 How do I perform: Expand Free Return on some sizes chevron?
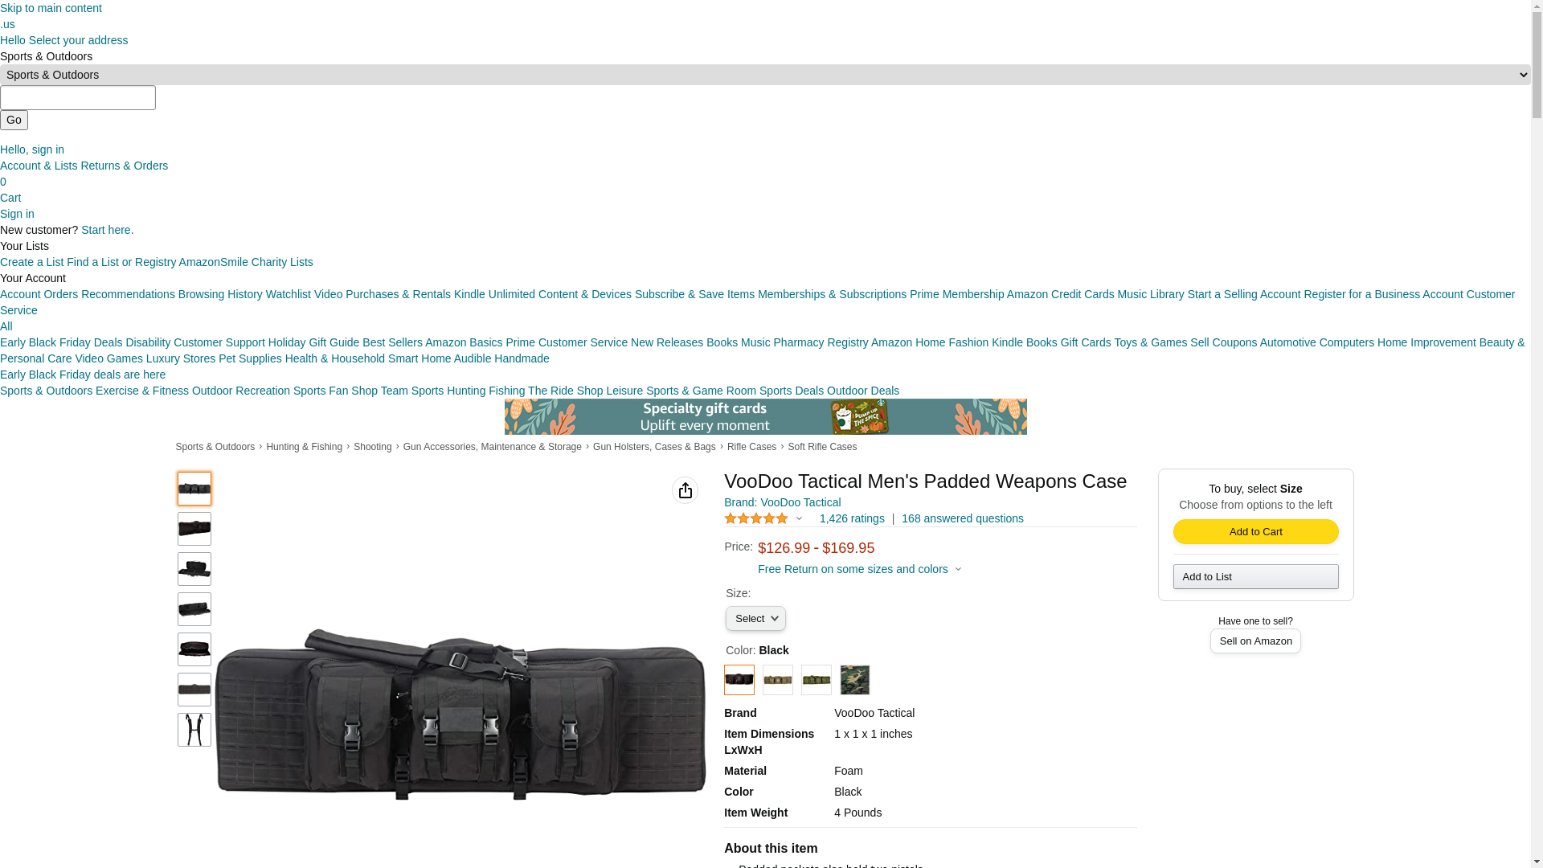click(x=958, y=569)
